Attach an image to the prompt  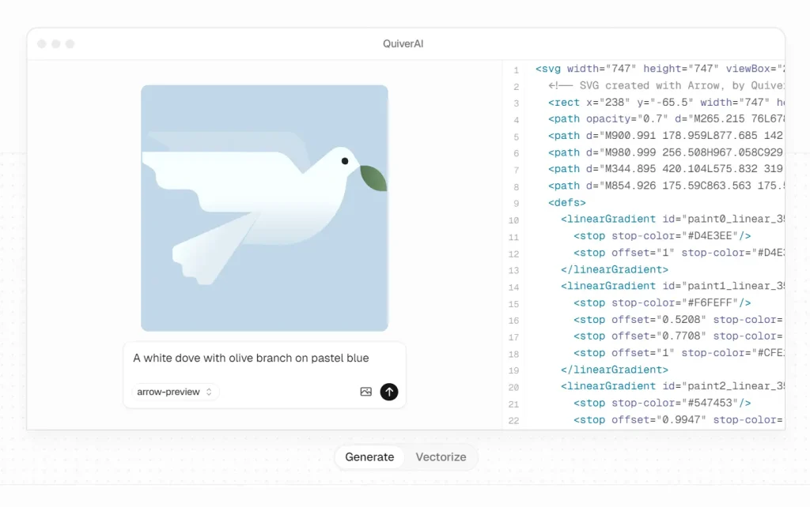365,392
